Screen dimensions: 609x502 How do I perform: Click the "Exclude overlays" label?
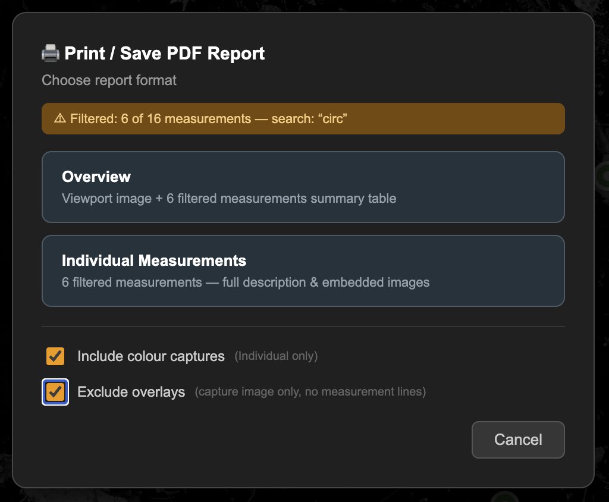pyautogui.click(x=131, y=391)
